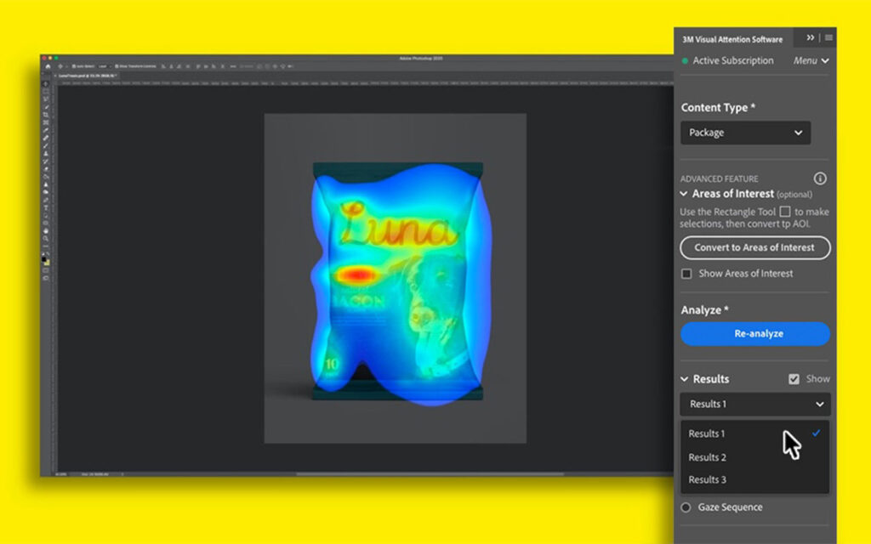The width and height of the screenshot is (871, 544).
Task: Select the Pen tool
Action: pyautogui.click(x=46, y=200)
